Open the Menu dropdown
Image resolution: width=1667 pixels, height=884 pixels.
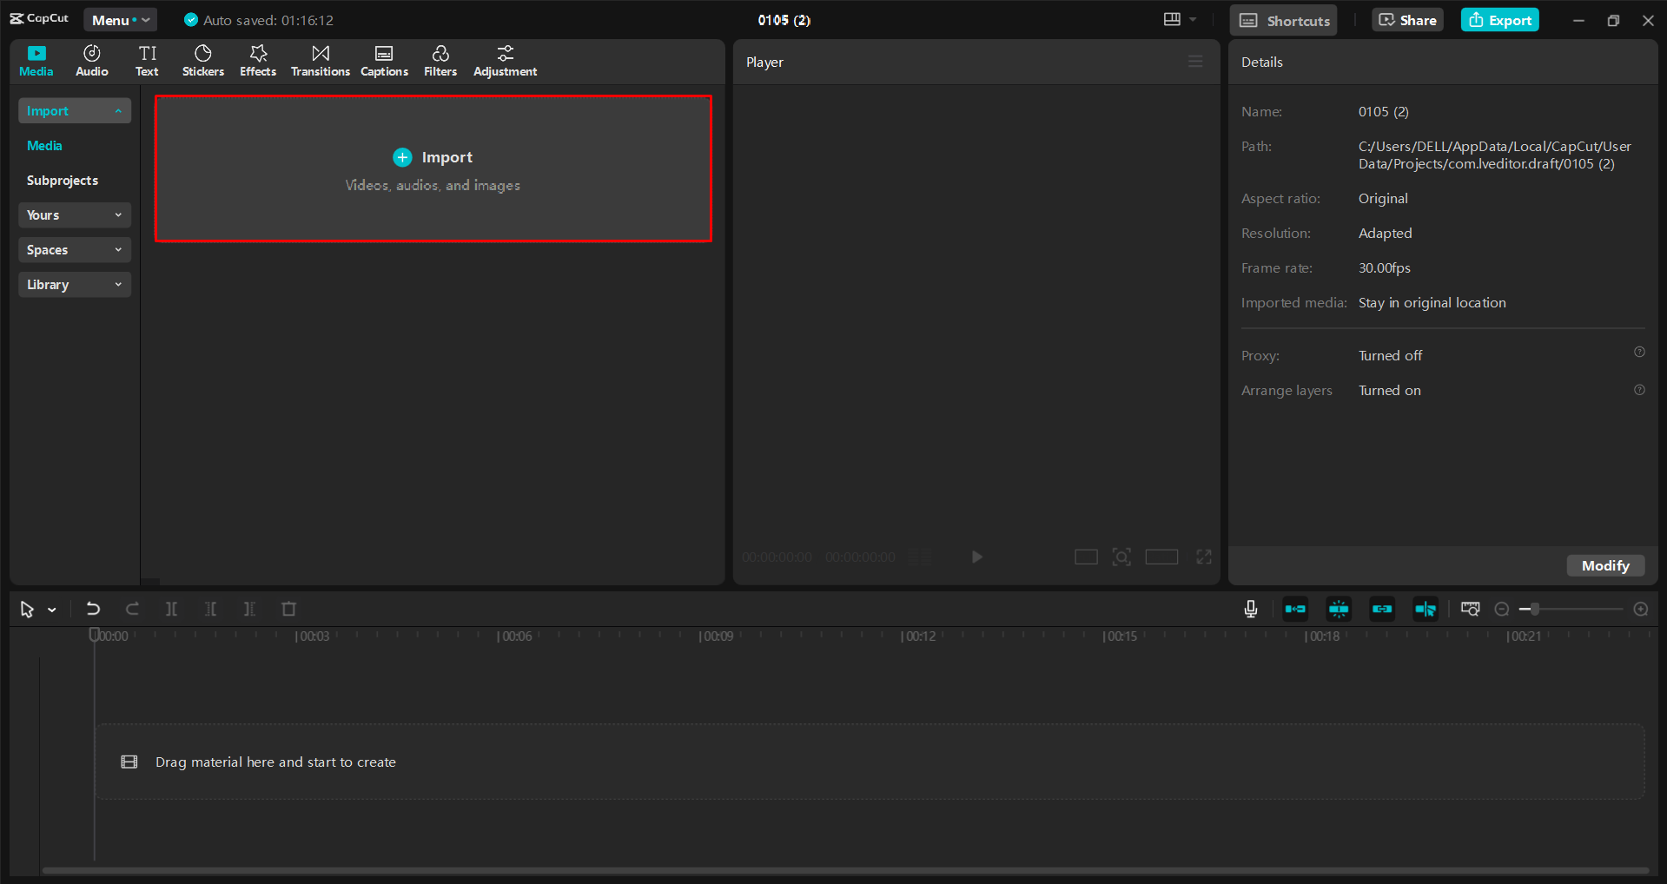click(x=120, y=19)
